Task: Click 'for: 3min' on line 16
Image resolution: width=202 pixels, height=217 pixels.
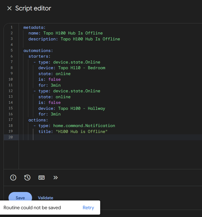Action: tap(50, 114)
